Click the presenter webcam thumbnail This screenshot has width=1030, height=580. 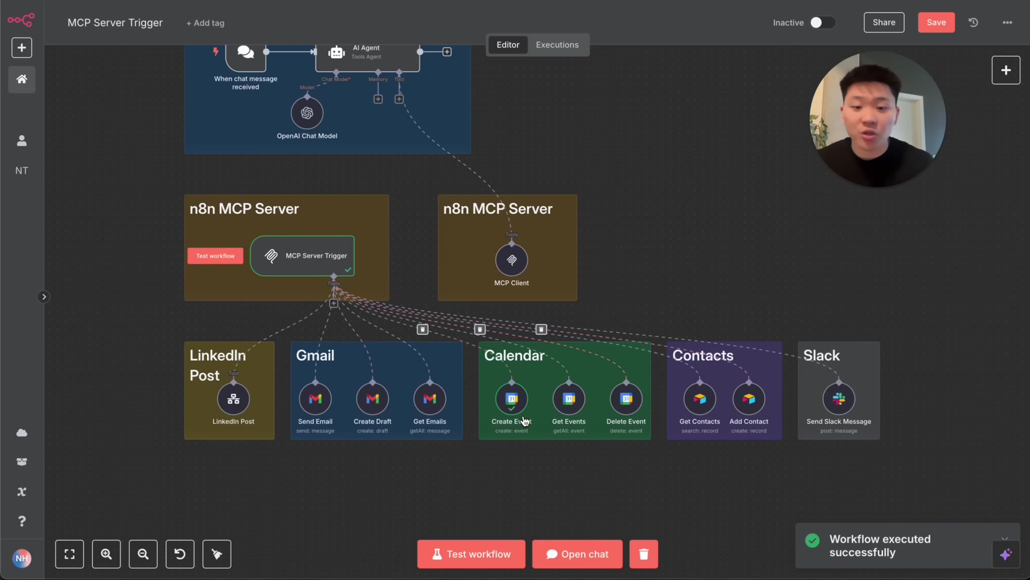(877, 119)
